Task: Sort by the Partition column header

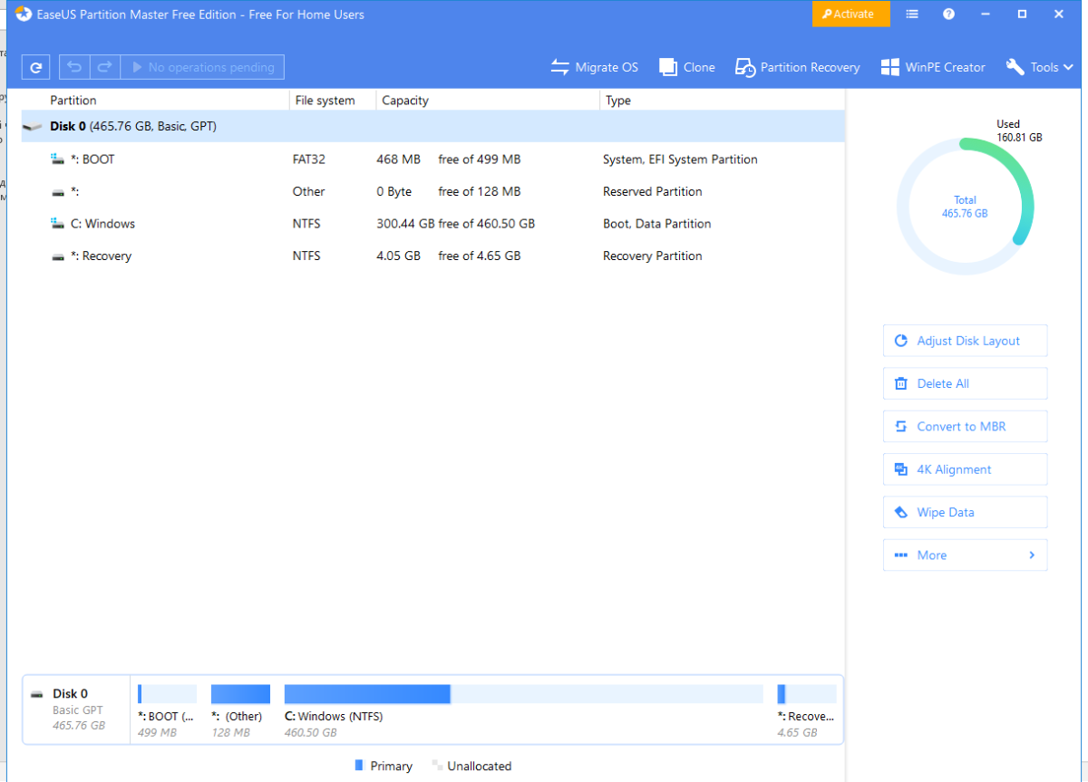Action: pos(73,101)
